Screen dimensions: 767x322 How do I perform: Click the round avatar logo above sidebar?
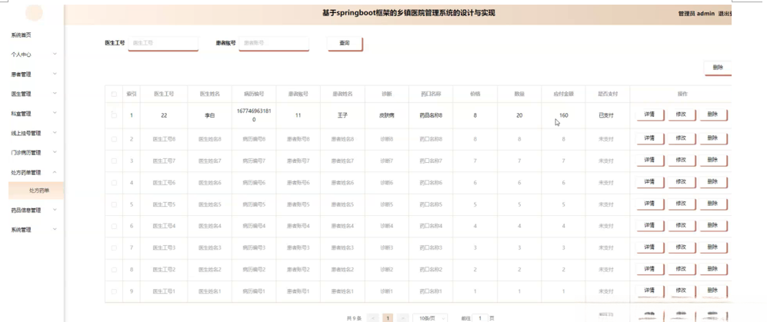35,13
